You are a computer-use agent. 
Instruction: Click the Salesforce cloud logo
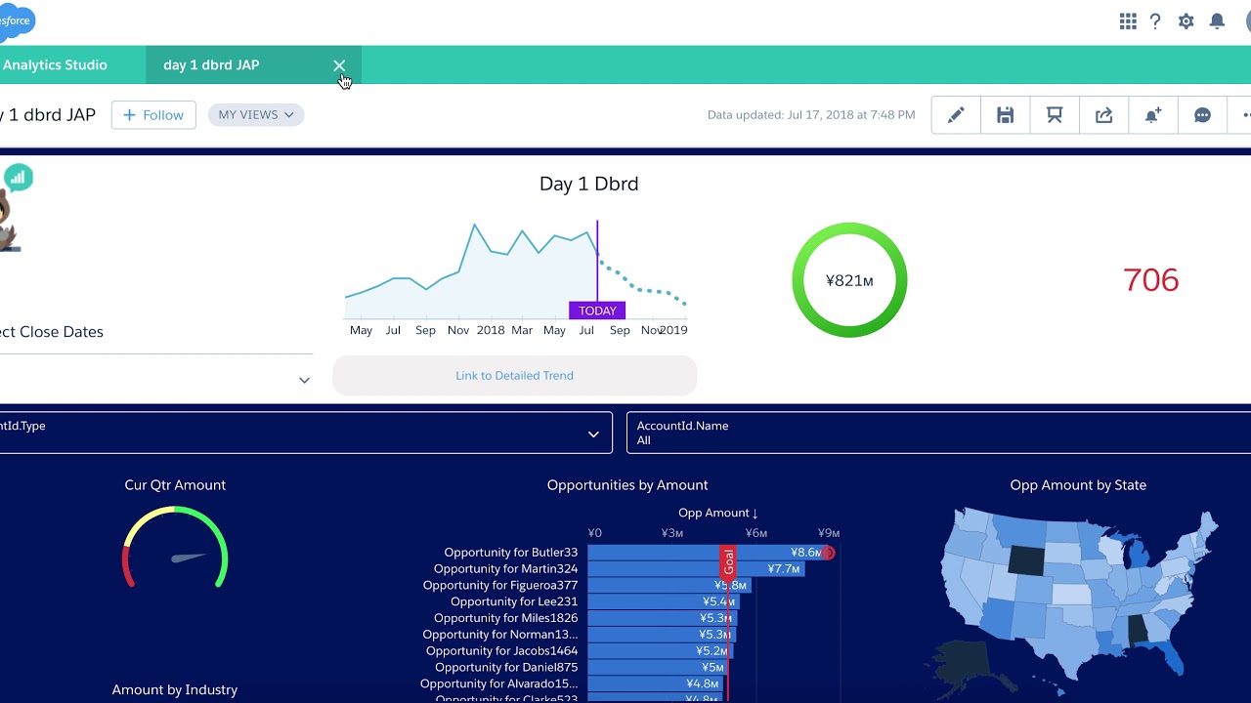click(x=17, y=21)
